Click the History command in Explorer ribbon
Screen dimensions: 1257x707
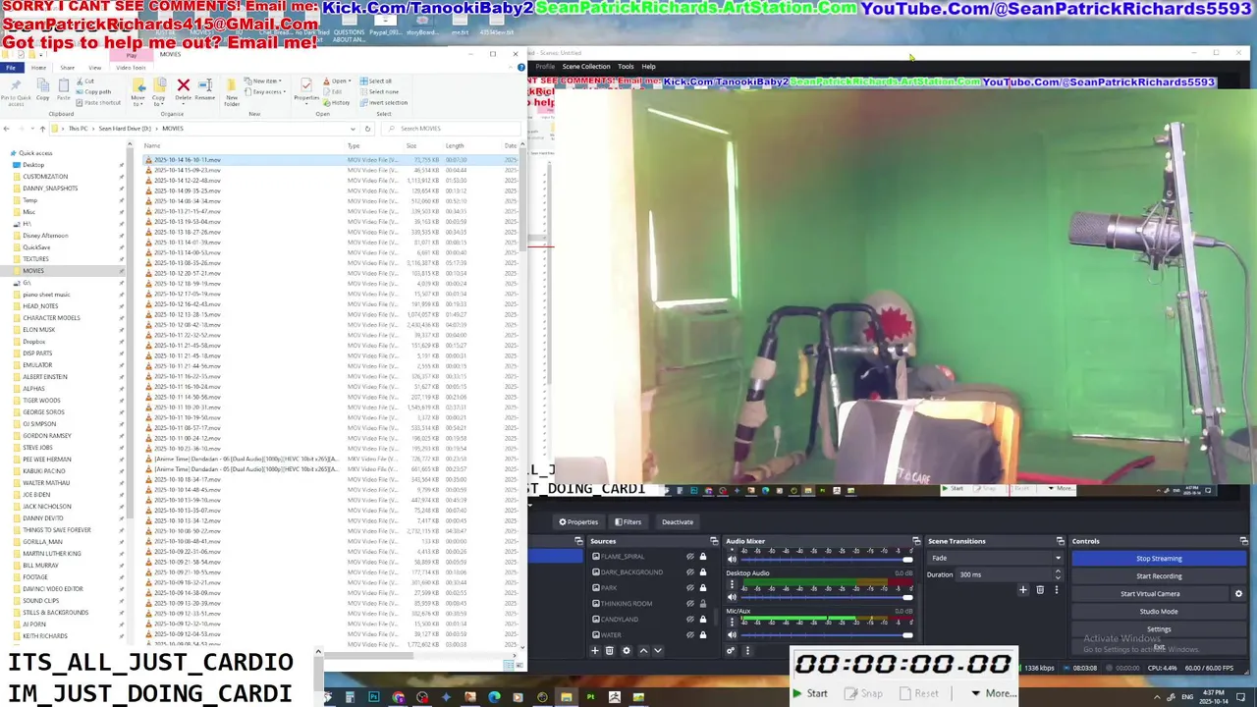pos(337,102)
